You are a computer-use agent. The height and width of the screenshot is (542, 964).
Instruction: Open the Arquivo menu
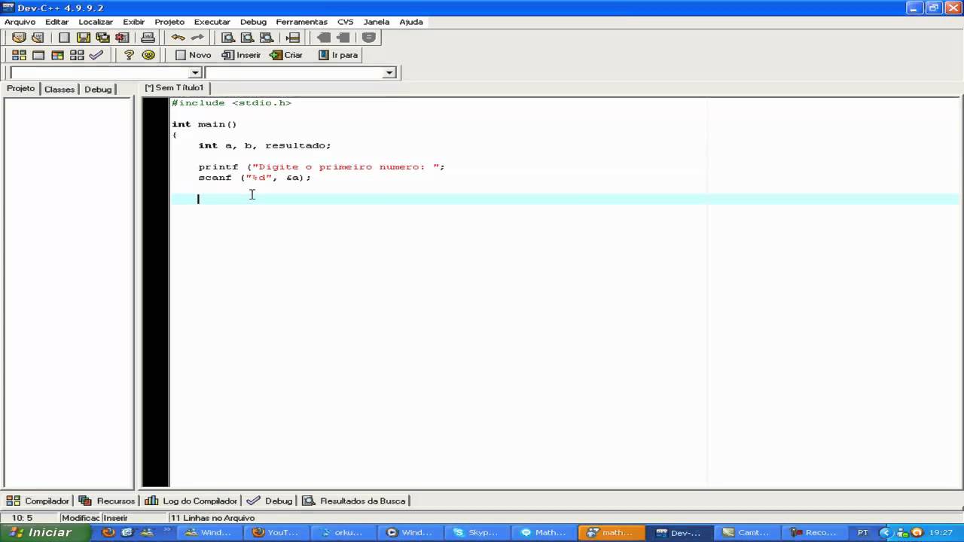click(20, 22)
